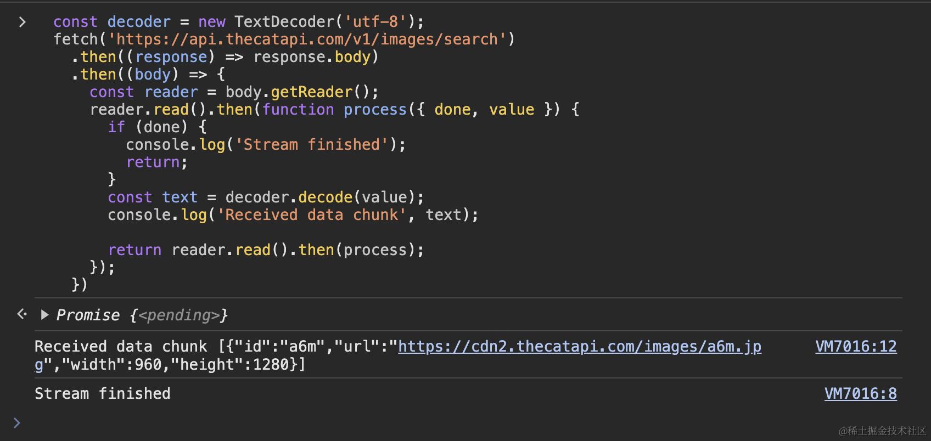Click the console.log('Received data chunk', text) line
931x441 pixels.
pos(293,215)
